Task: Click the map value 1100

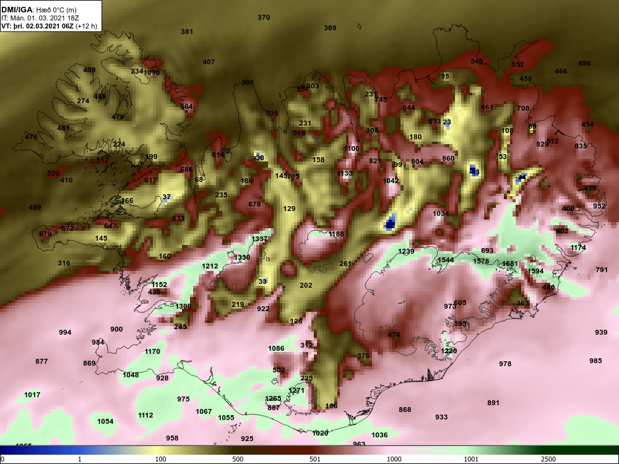Action: [352, 148]
